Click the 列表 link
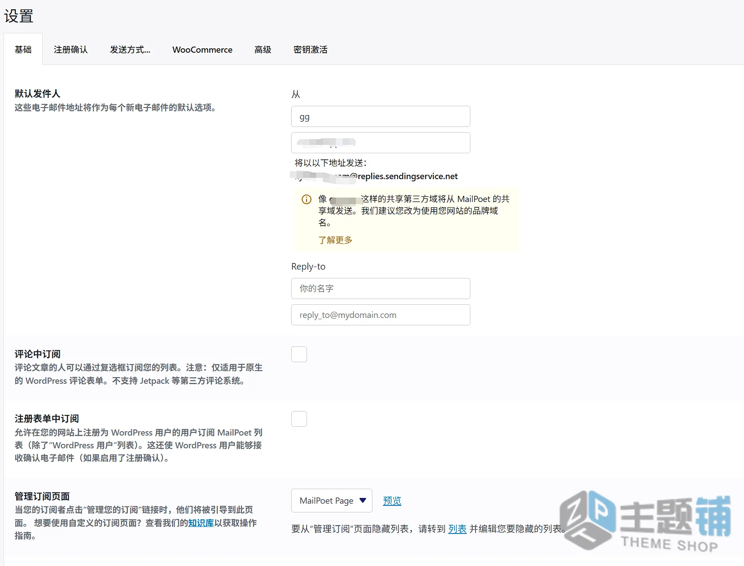Viewport: 744px width, 566px height. click(x=457, y=529)
